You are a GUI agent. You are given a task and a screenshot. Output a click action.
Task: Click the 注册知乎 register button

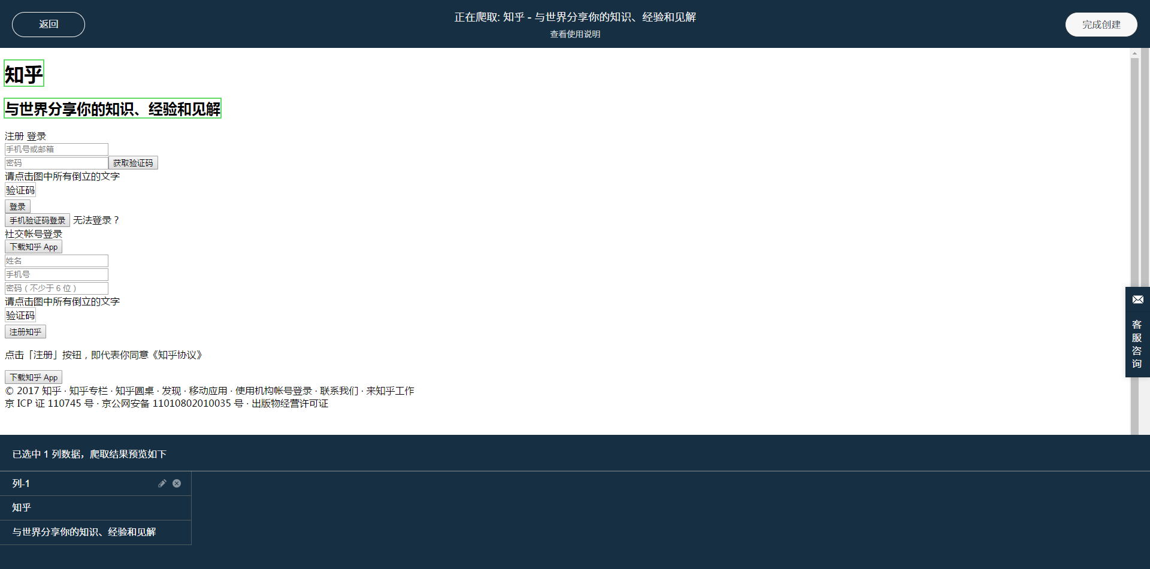pos(25,331)
